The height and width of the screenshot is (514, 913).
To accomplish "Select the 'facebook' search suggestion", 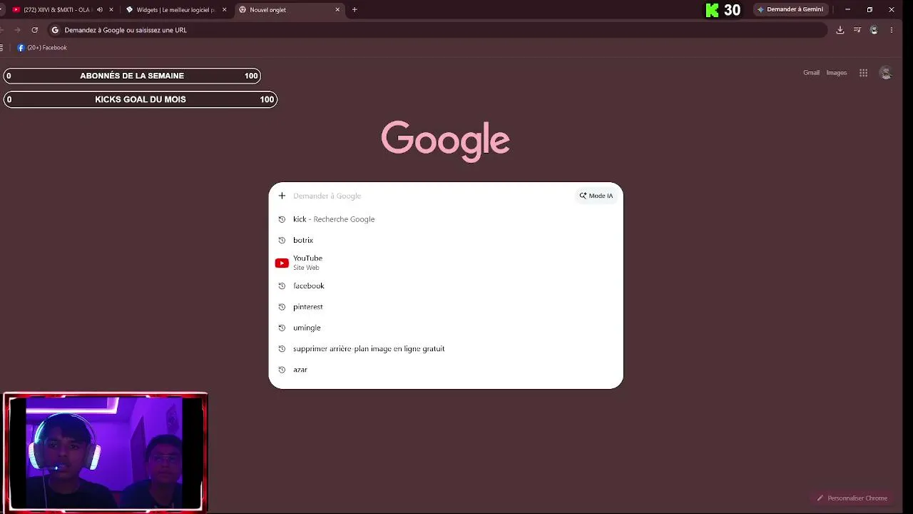I will tap(446, 286).
